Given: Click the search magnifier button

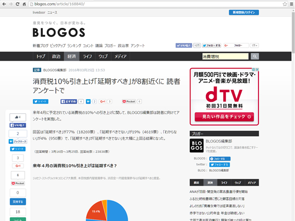Looking at the screenshot, I should (x=255, y=56).
